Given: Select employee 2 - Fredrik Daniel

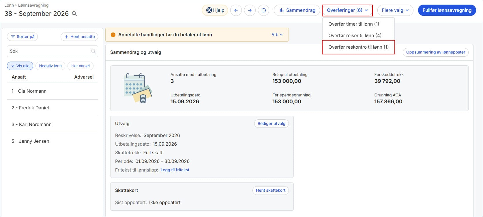Looking at the screenshot, I should (53, 108).
